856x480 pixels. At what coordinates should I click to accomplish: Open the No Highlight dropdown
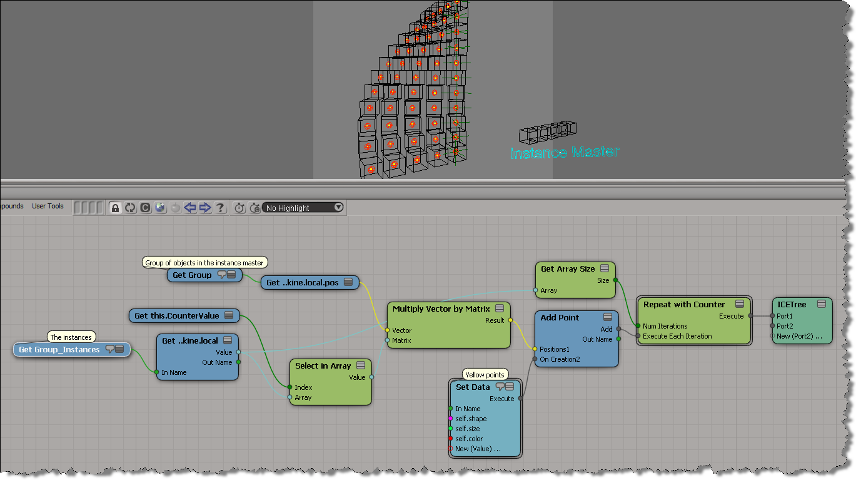pos(303,208)
